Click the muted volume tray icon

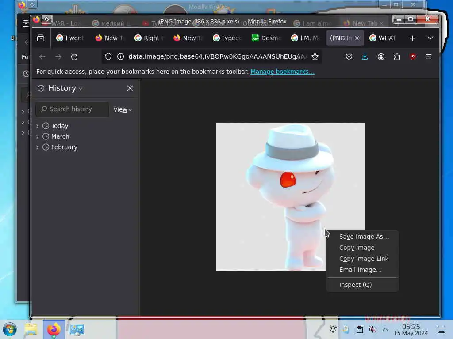tap(372, 329)
